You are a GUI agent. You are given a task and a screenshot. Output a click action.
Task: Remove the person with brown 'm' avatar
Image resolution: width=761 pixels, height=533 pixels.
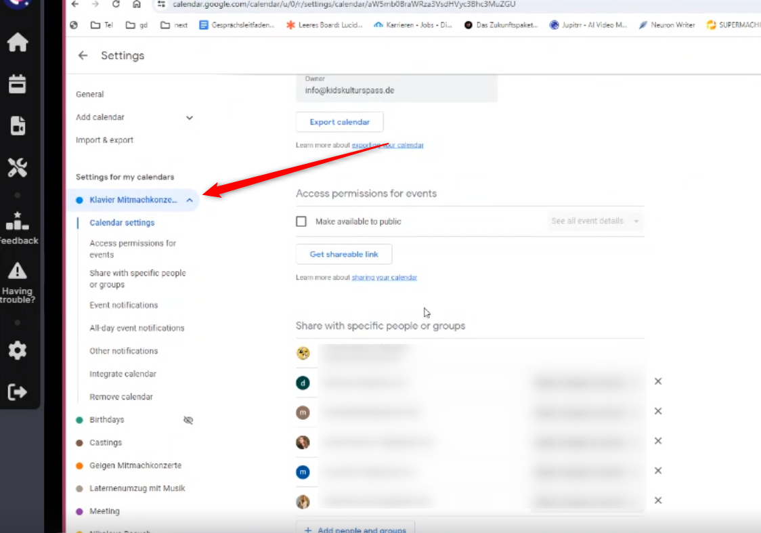(x=657, y=411)
